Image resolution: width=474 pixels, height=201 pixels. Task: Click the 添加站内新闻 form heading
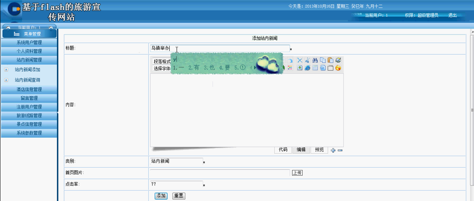coord(265,38)
